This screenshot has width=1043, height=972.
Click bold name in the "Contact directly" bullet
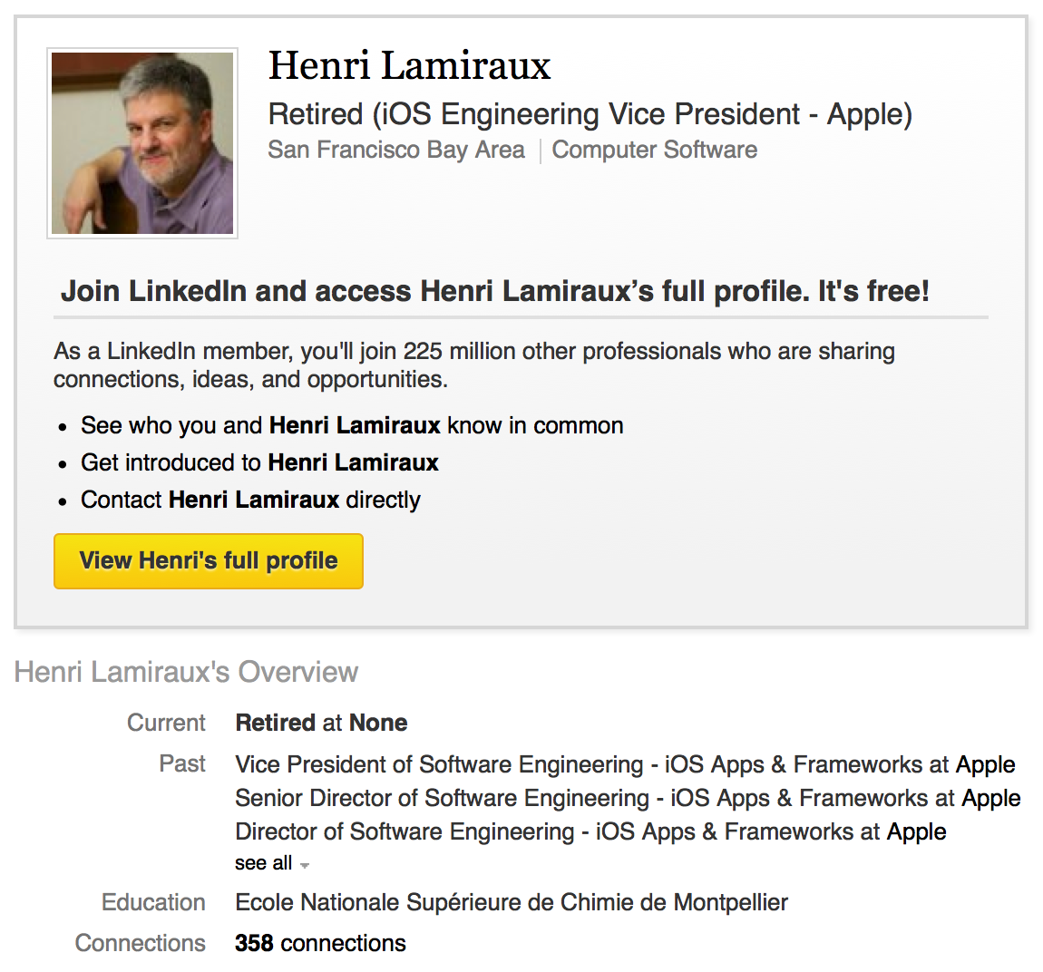(x=254, y=500)
